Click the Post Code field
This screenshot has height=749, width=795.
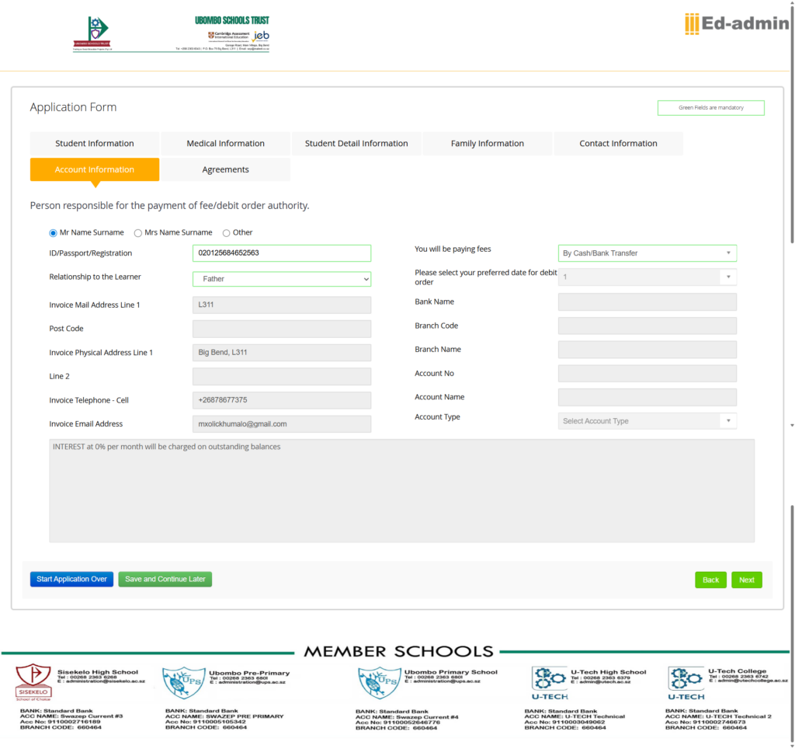(281, 329)
